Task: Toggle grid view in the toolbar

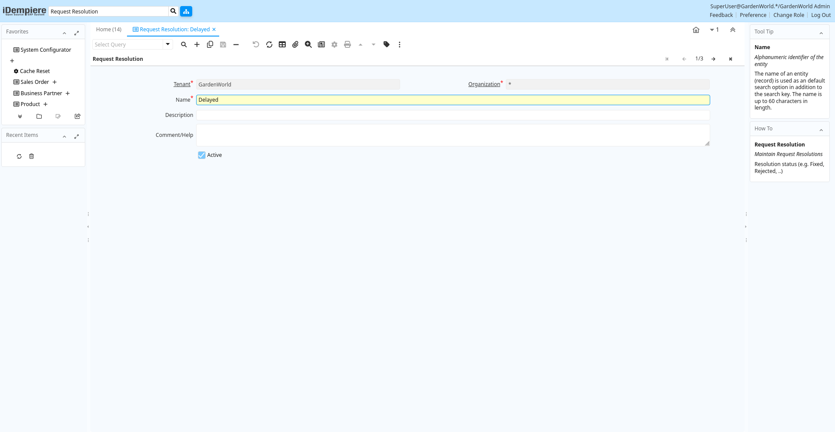Action: [282, 44]
